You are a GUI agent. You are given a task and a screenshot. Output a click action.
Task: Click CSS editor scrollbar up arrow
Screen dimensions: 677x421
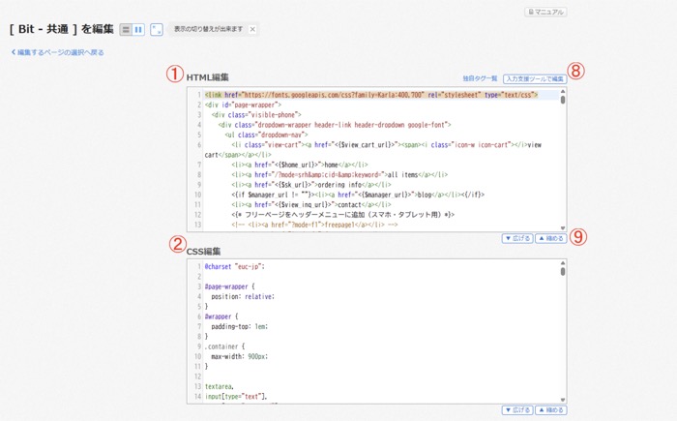(563, 262)
